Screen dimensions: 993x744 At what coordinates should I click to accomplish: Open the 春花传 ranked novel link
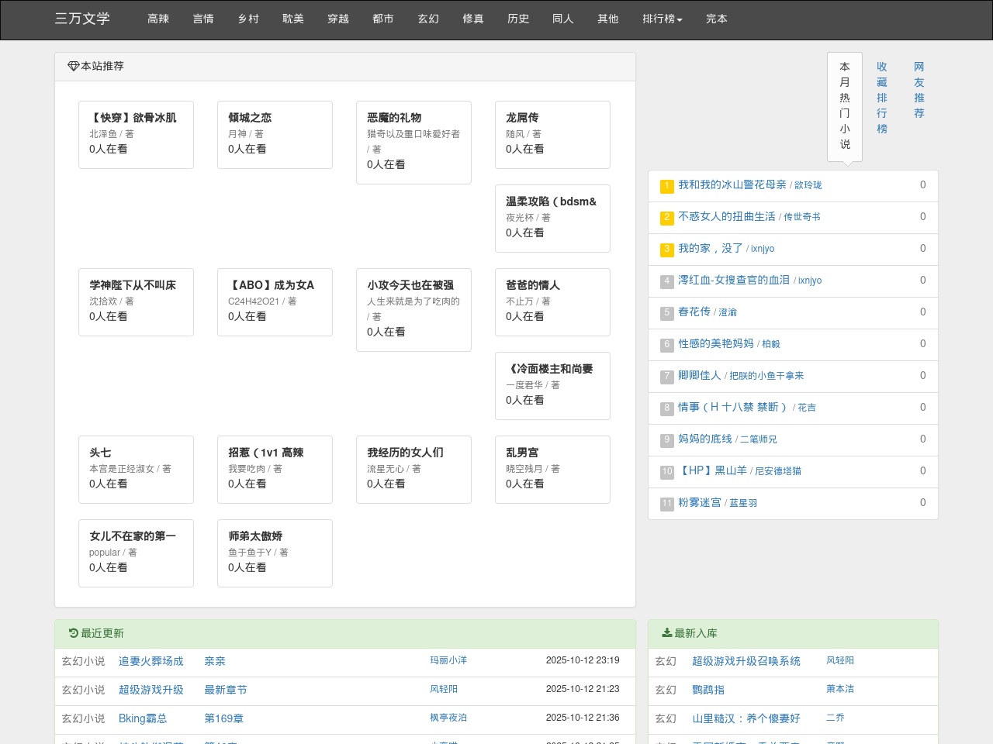point(694,312)
